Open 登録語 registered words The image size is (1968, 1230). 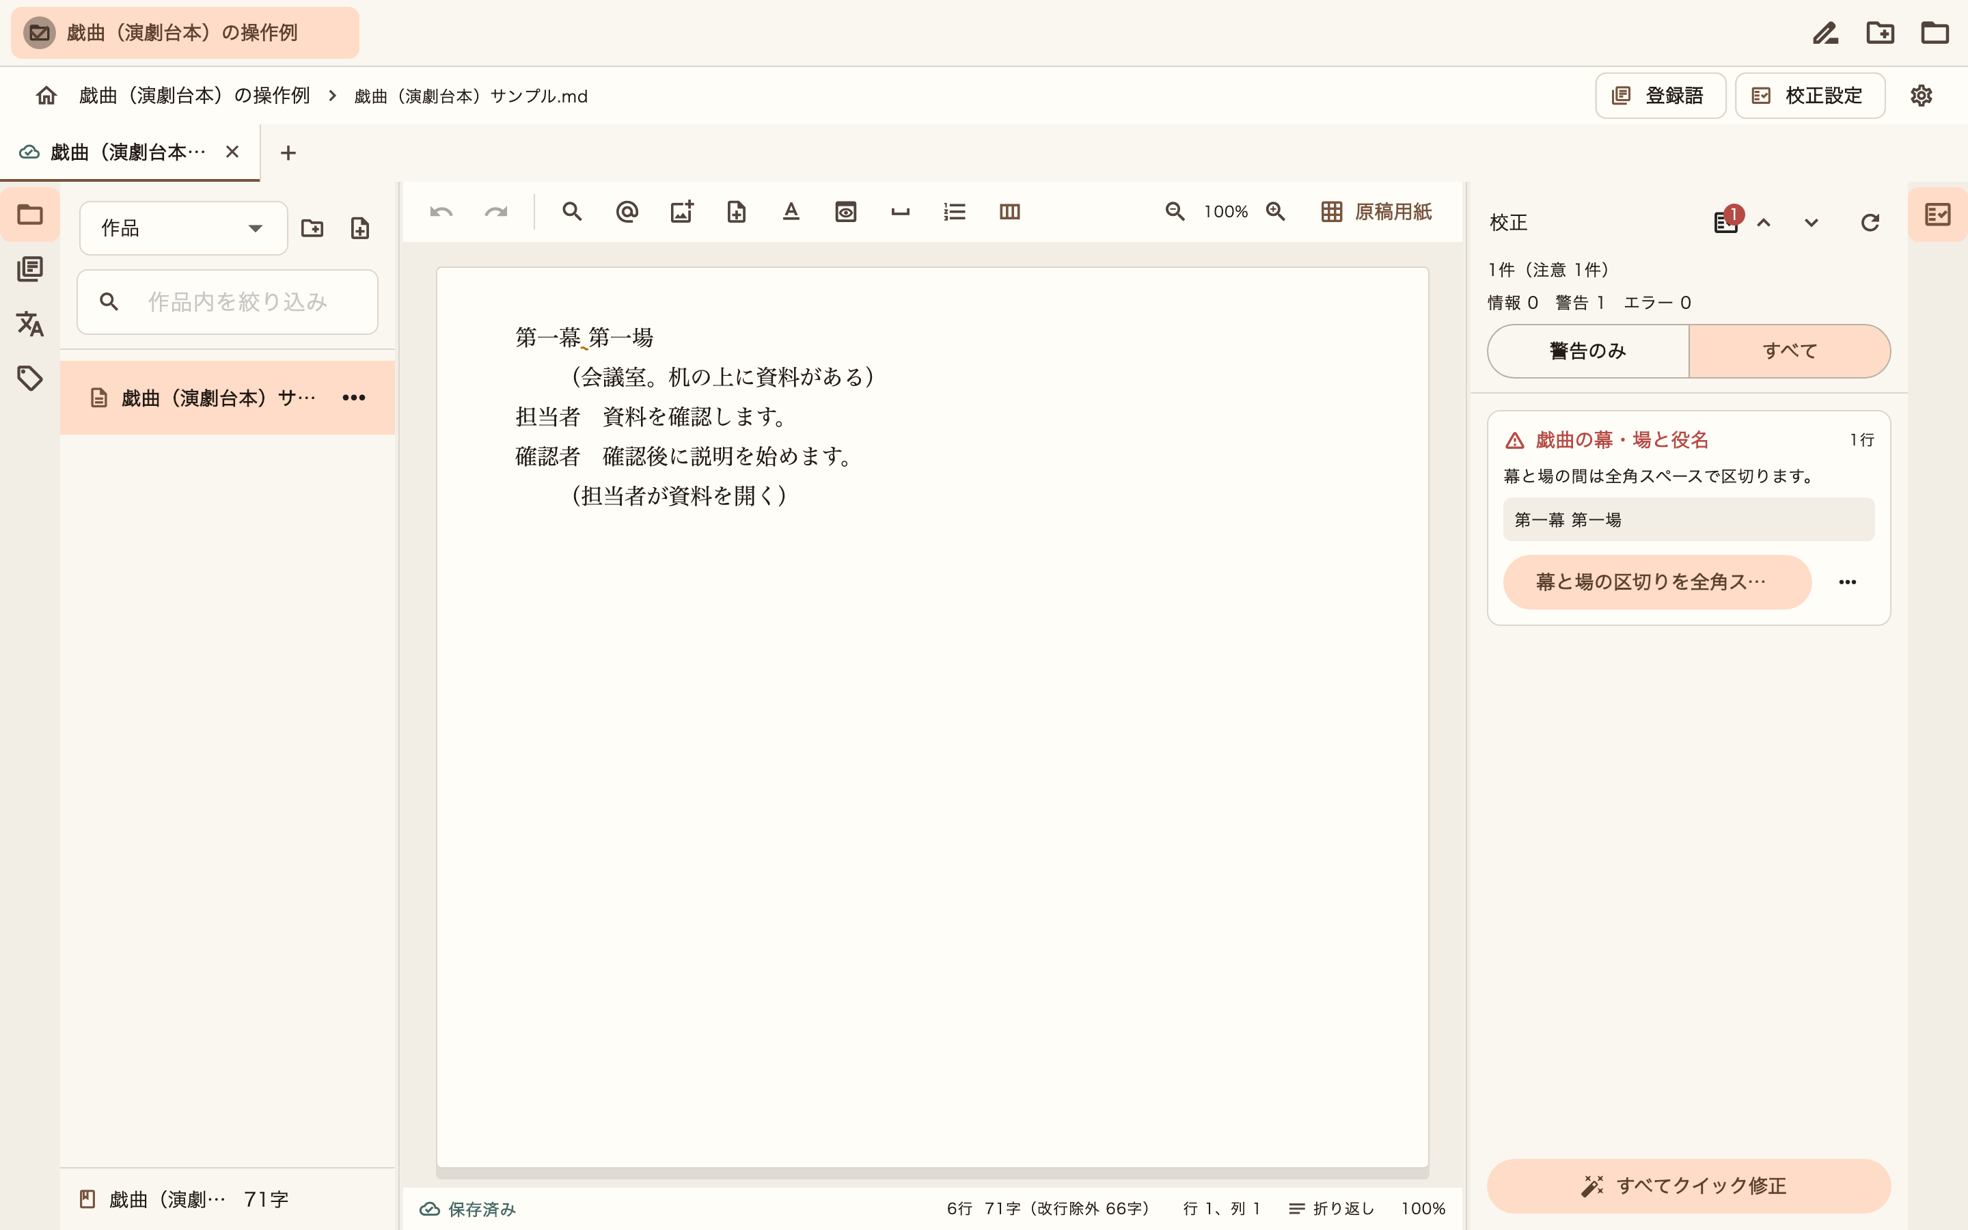pos(1660,96)
